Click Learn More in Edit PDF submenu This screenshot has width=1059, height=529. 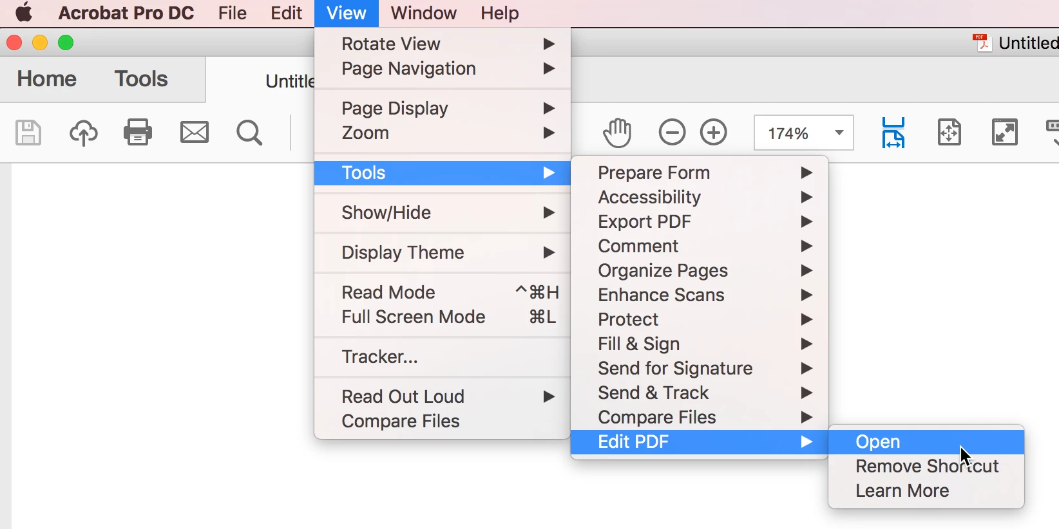pyautogui.click(x=926, y=490)
